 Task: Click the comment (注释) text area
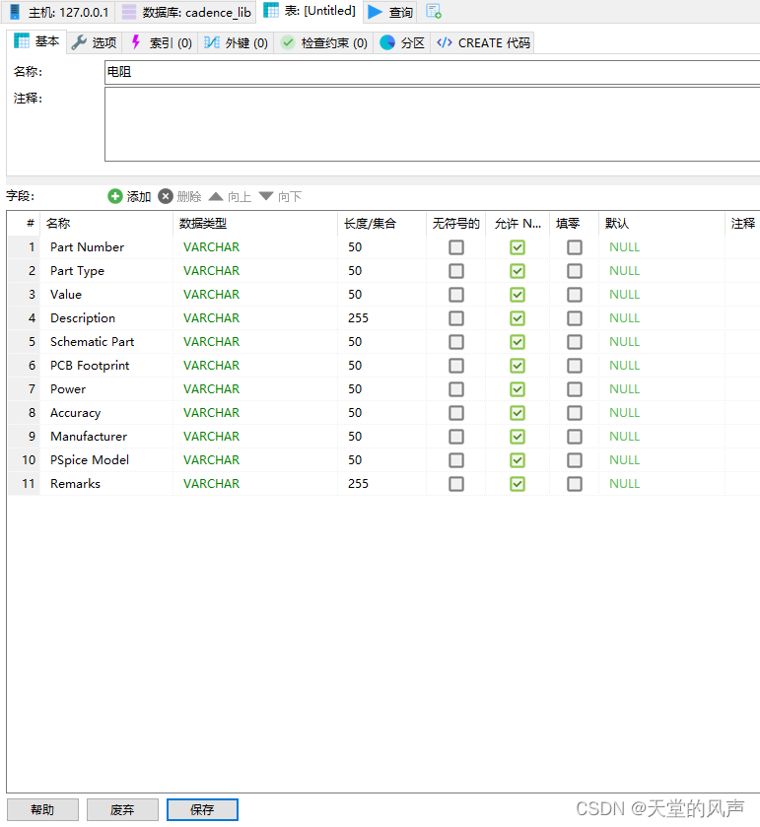(432, 124)
